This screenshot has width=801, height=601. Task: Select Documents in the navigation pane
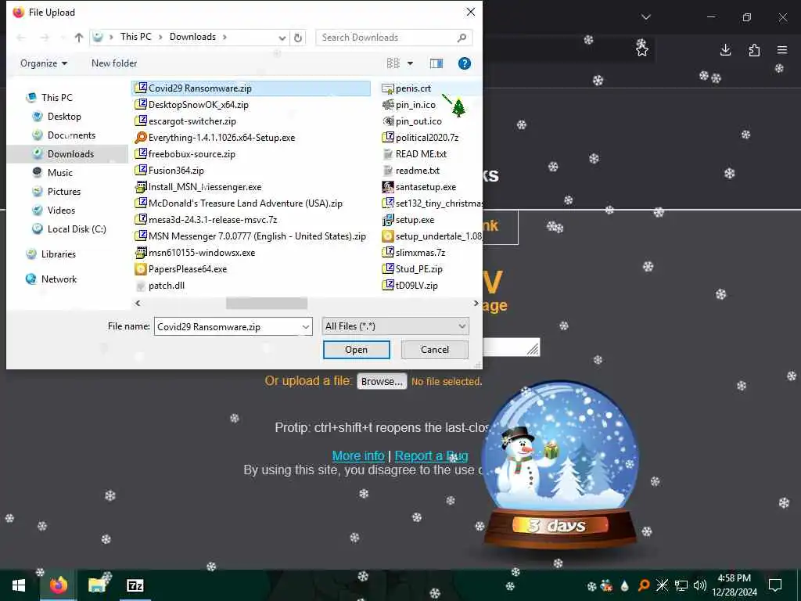71,135
